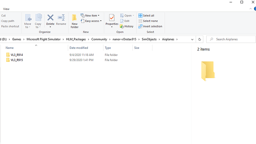Open the New item menu
Viewport: 256px width, 144px height.
[x=90, y=16]
